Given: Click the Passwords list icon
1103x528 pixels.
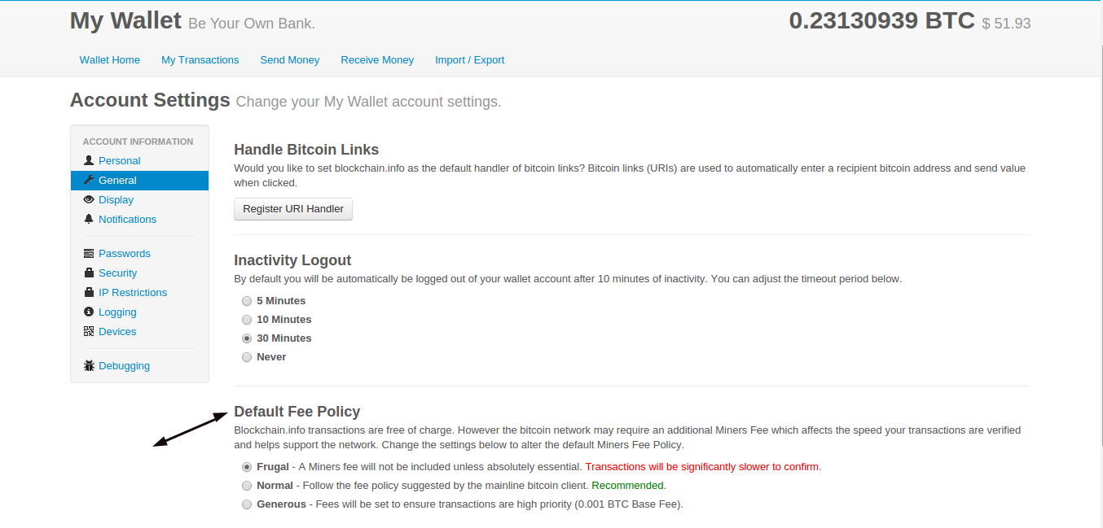Looking at the screenshot, I should point(89,254).
